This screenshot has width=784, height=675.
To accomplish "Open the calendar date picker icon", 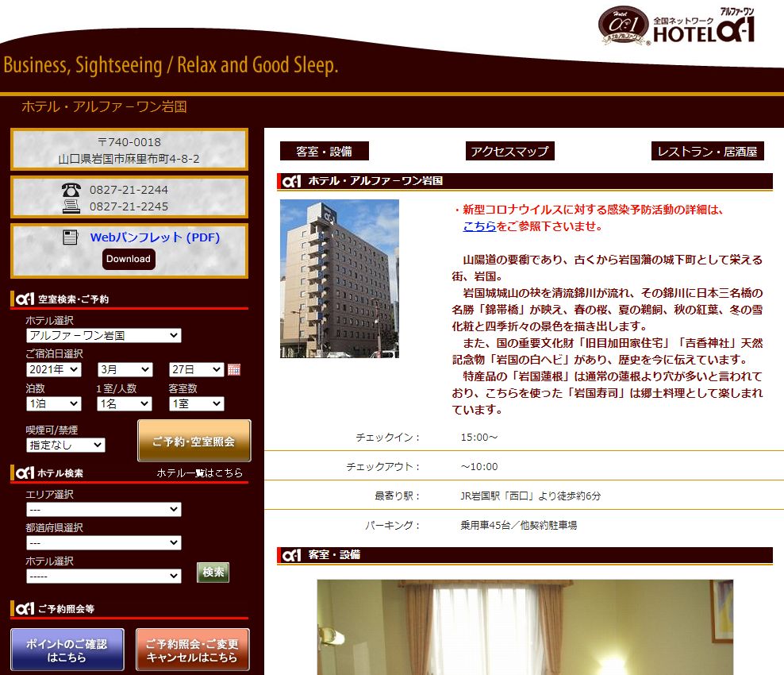I will pos(233,369).
